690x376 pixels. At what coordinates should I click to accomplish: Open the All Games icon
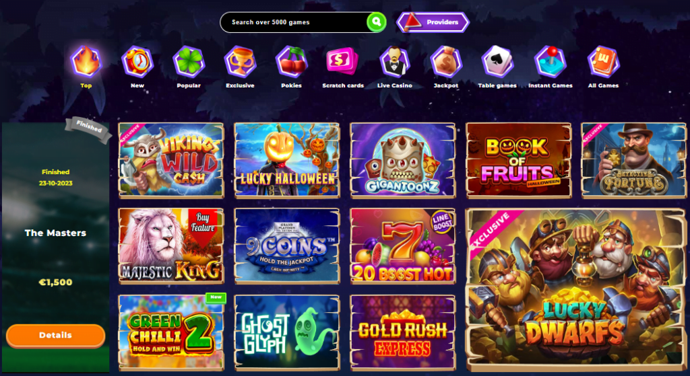pyautogui.click(x=603, y=61)
